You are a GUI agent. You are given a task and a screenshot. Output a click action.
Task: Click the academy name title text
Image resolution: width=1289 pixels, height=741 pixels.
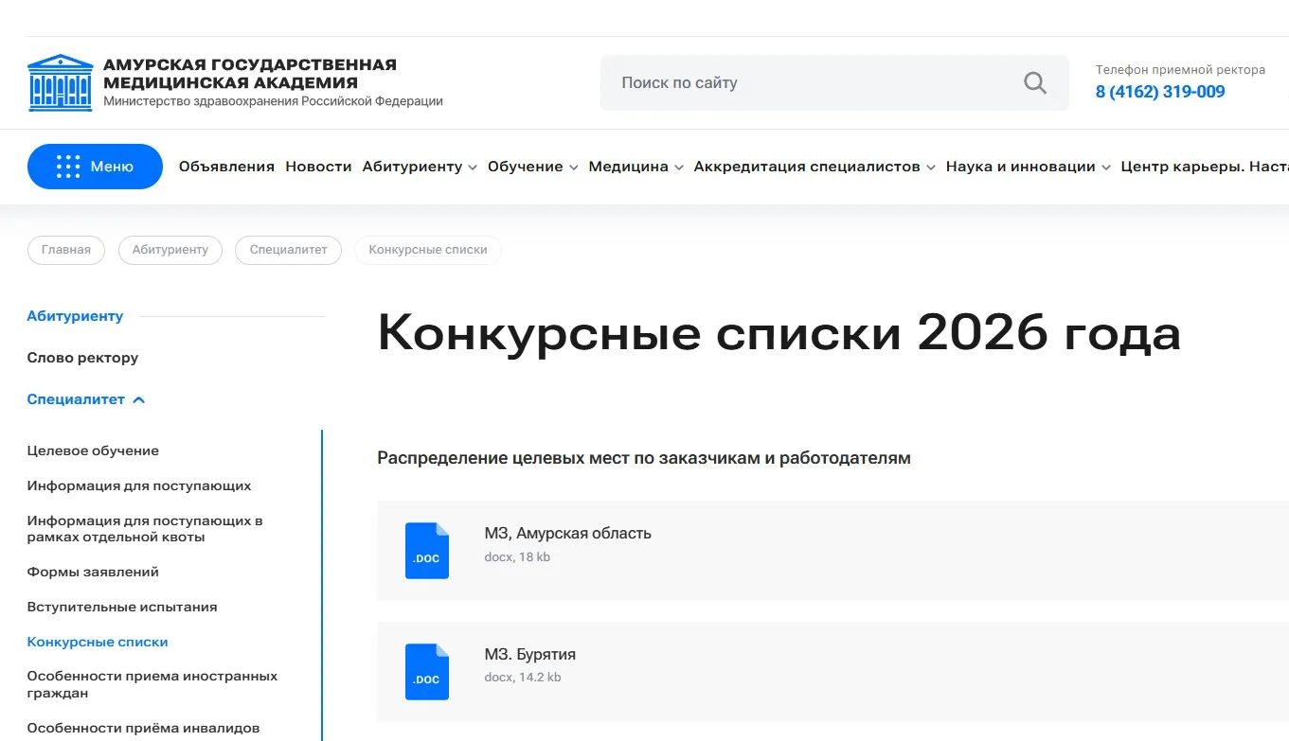click(x=250, y=74)
